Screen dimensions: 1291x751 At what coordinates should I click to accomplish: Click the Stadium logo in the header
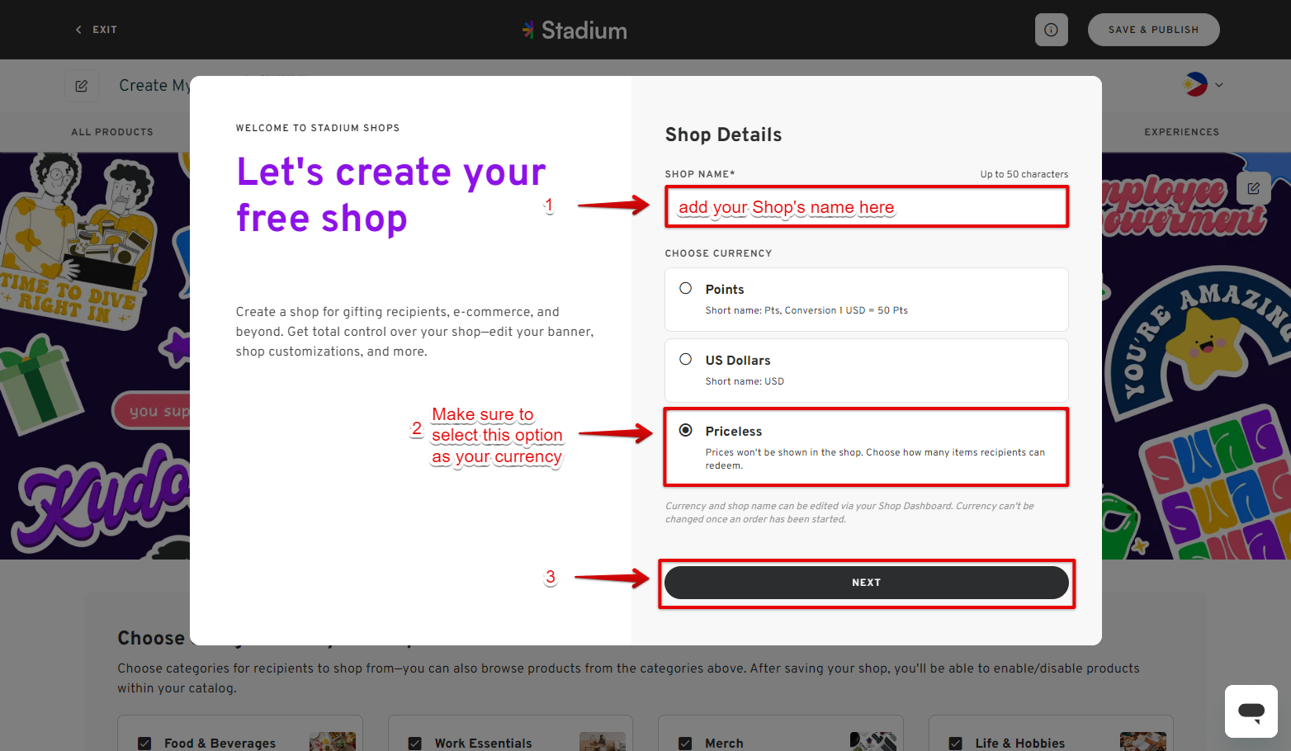575,30
